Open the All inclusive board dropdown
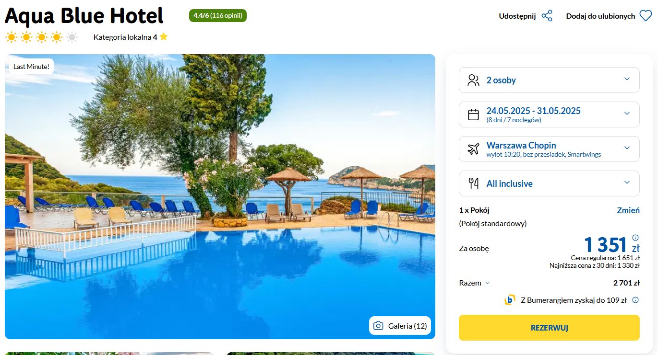The width and height of the screenshot is (658, 355). (549, 183)
